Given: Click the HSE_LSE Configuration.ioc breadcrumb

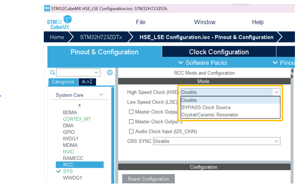Looking at the screenshot, I should click(206, 37).
